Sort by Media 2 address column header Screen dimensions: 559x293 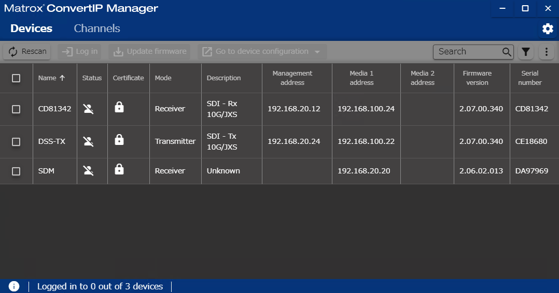(423, 78)
